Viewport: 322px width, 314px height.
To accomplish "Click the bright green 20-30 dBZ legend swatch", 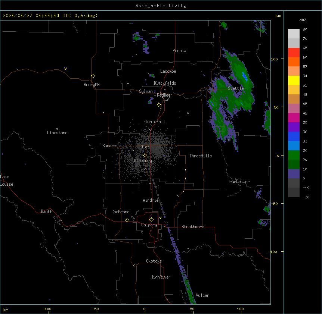I will pyautogui.click(x=294, y=155).
